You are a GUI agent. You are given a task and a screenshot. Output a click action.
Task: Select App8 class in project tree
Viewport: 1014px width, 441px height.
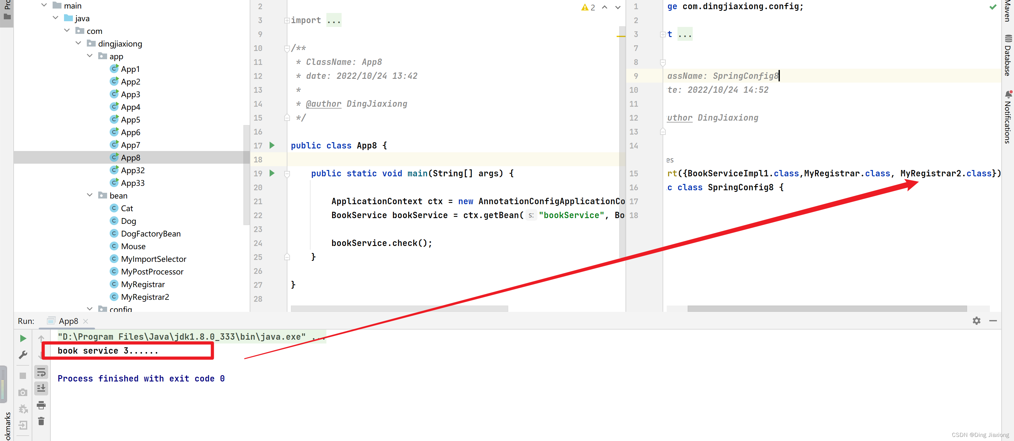(x=130, y=158)
